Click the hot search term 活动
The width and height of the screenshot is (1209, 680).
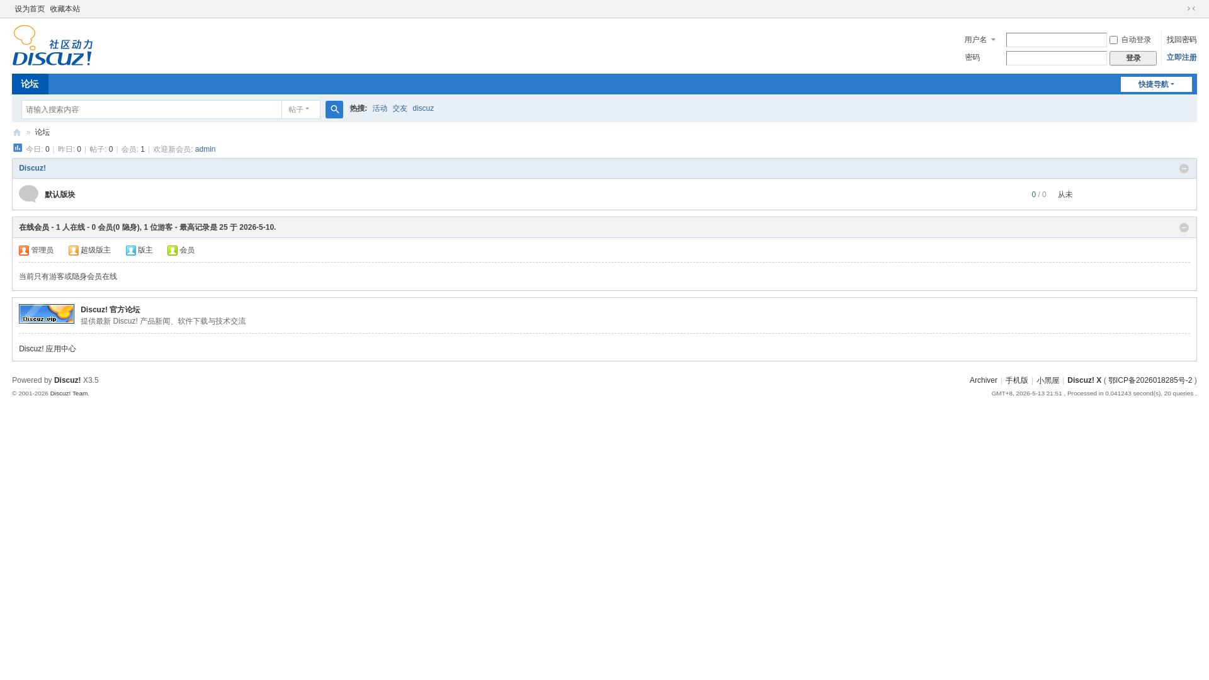[x=380, y=108]
